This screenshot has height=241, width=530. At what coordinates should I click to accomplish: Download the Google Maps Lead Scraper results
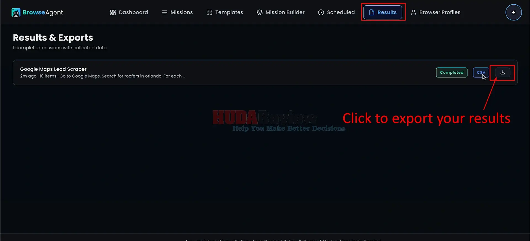502,73
